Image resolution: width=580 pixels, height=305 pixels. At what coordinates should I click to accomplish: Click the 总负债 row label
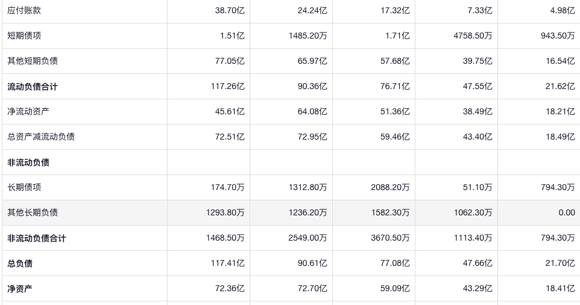point(20,263)
